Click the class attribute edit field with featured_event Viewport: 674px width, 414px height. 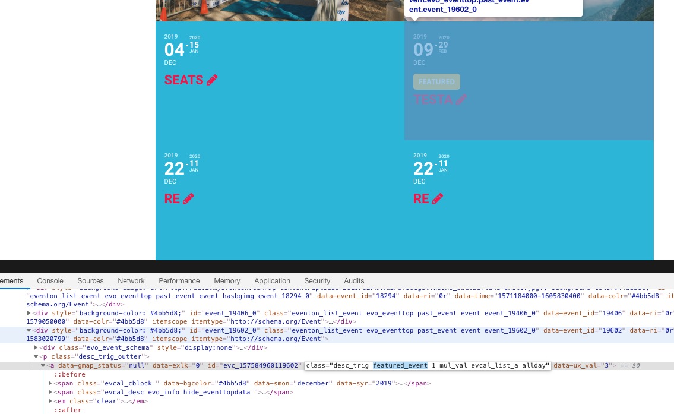(x=428, y=365)
